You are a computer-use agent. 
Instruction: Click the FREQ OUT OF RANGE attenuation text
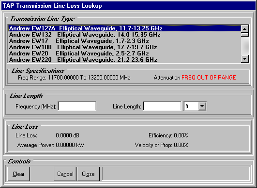click(x=209, y=77)
